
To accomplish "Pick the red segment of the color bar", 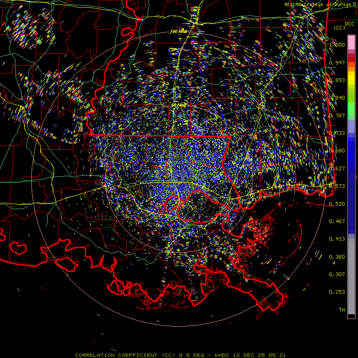I will point(351,60).
